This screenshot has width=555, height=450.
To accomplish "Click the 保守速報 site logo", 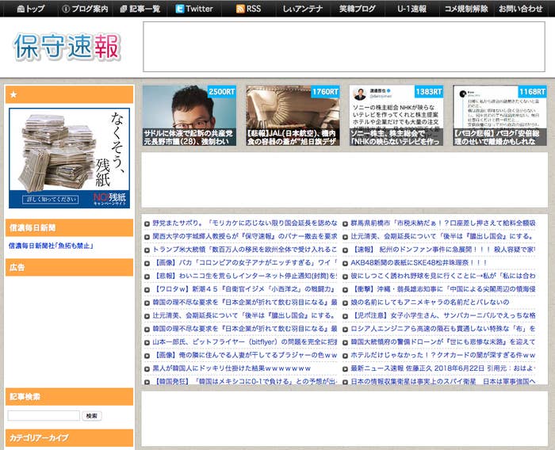I will tap(67, 47).
